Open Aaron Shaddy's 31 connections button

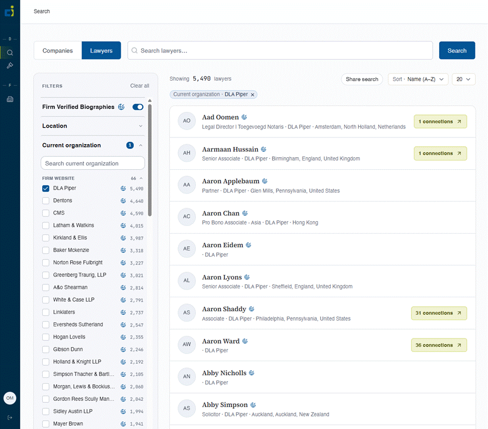pos(439,313)
